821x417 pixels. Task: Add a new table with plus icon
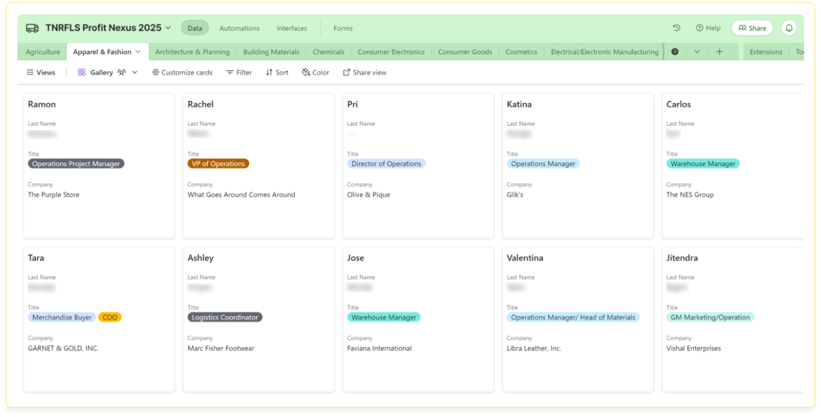point(719,52)
